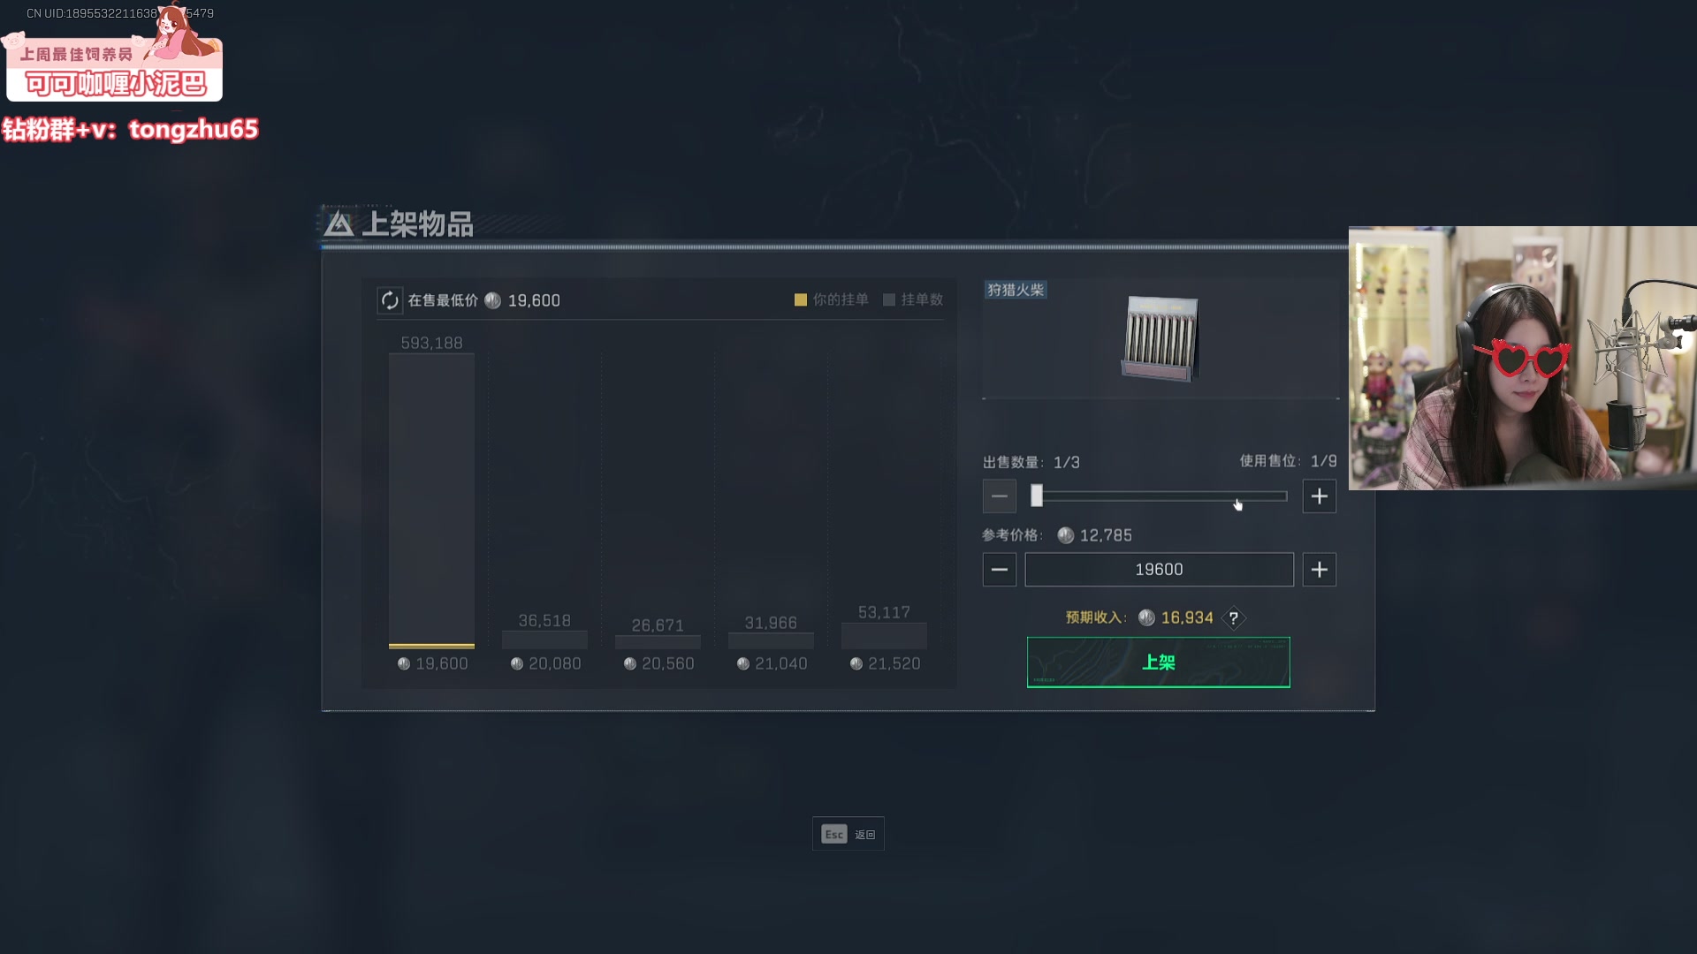This screenshot has height=954, width=1697.
Task: Decrease sale quantity with minus button
Action: pos(1000,496)
